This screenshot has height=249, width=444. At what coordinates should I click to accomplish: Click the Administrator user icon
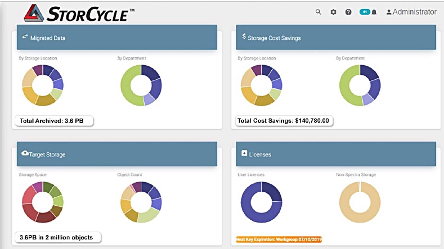pyautogui.click(x=389, y=12)
